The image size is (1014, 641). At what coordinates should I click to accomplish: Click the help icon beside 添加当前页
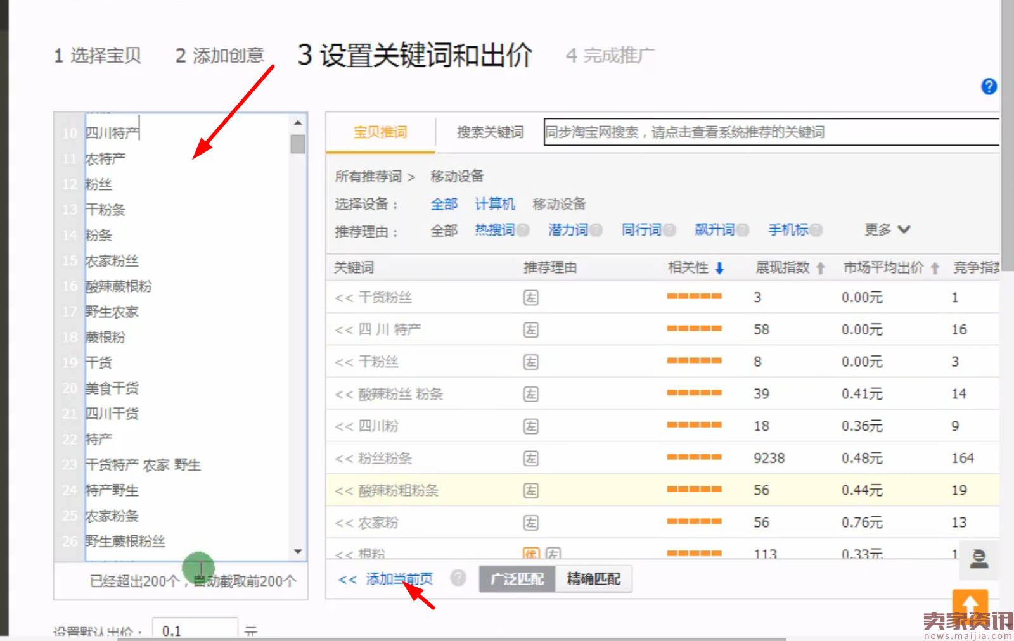tap(458, 578)
